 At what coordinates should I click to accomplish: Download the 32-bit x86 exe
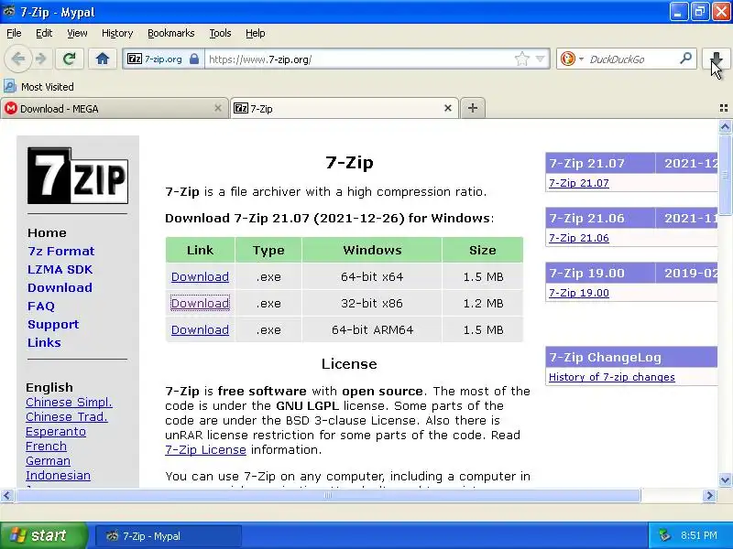200,304
